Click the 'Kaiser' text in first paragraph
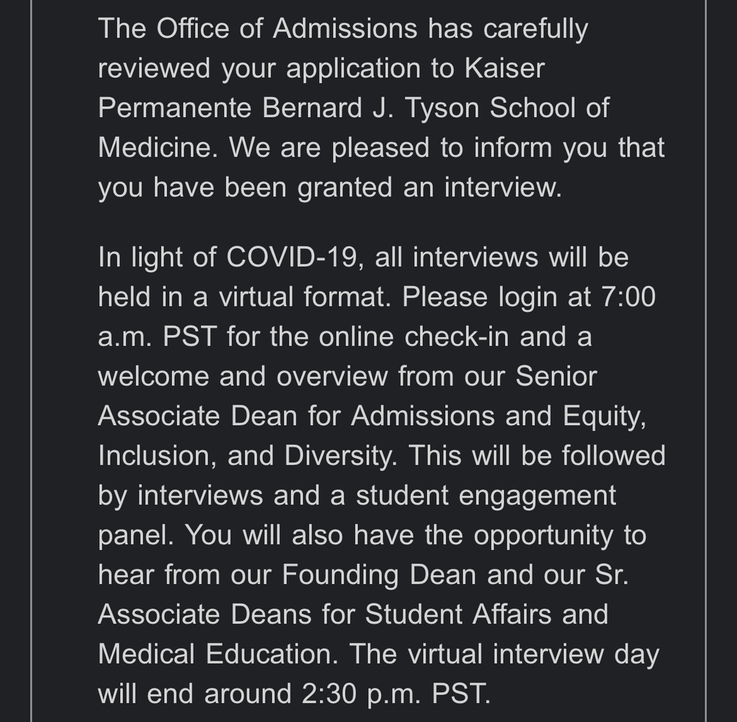This screenshot has width=737, height=722. click(504, 68)
